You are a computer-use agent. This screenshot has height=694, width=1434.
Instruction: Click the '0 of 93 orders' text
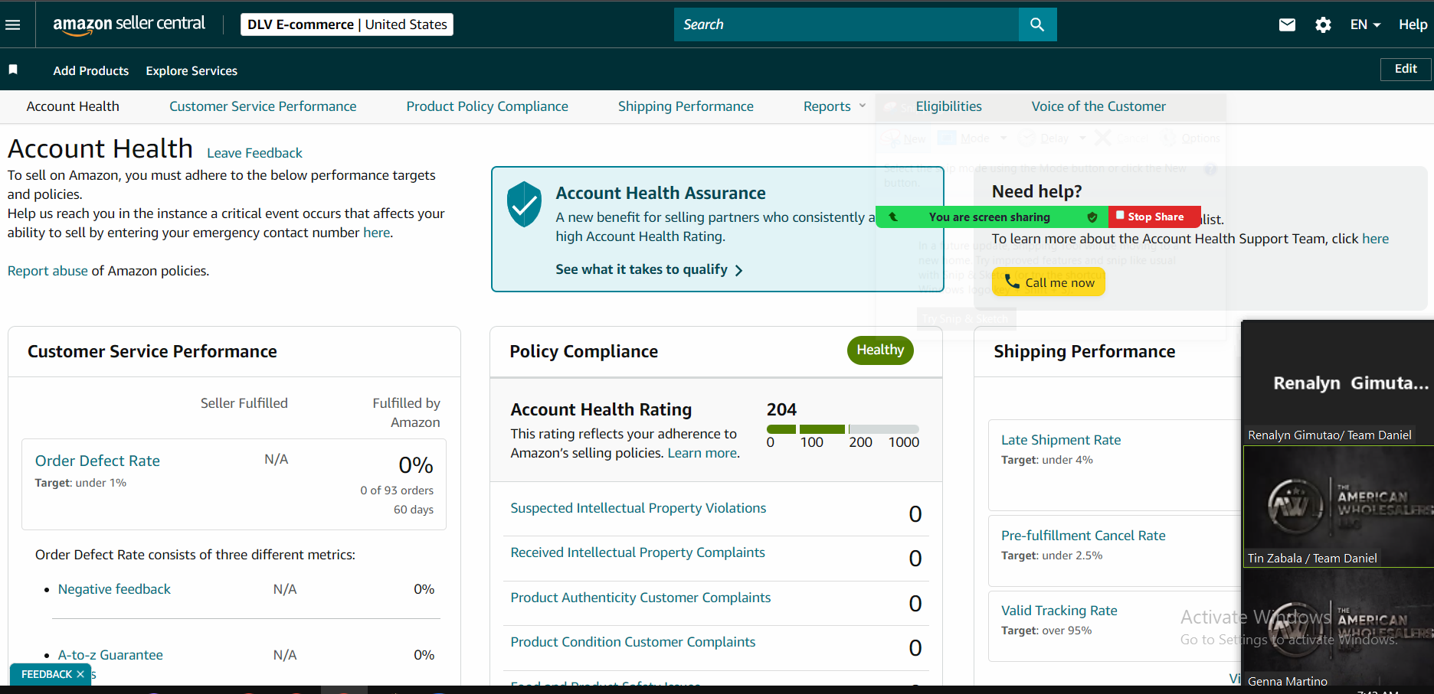coord(397,490)
